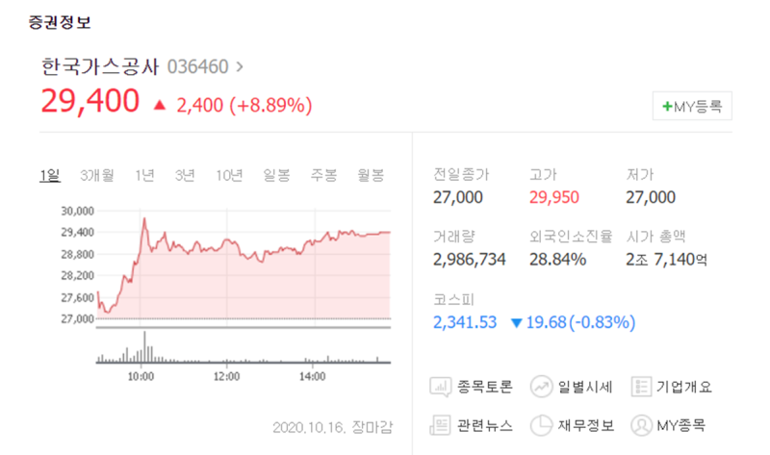Open the 종목토론 discussion icon
770x455 pixels.
441,387
